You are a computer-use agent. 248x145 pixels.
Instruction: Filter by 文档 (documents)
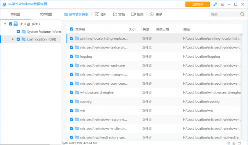[x=119, y=14]
